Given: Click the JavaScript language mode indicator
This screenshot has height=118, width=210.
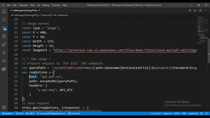Looking at the screenshot, I should point(193,114).
